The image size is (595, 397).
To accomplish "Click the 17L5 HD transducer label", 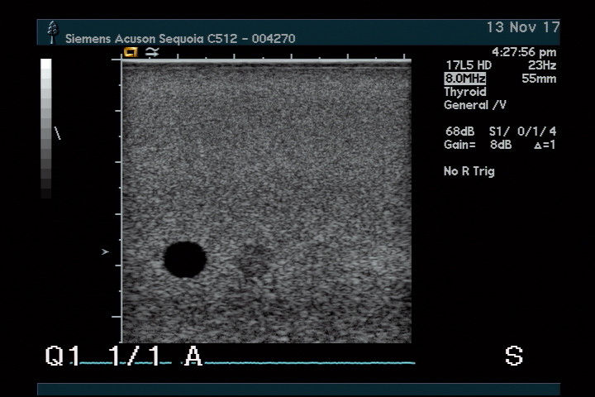I will pos(469,65).
